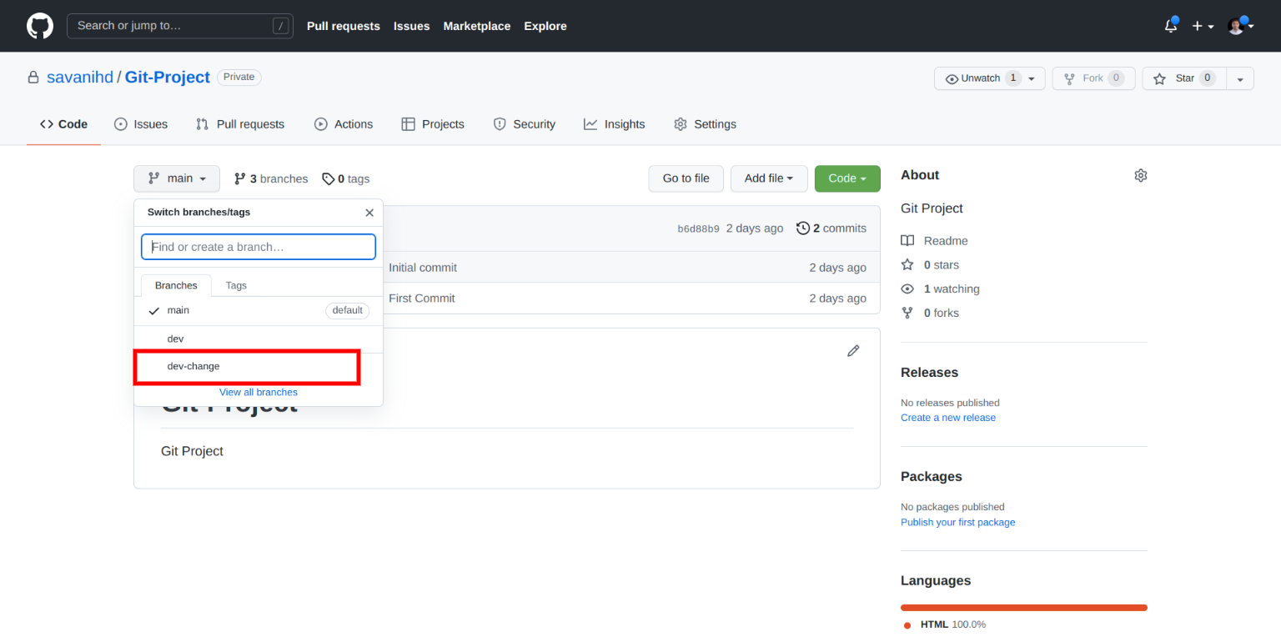Open the Pull requests repository tab
Screen dimensions: 1281x637
point(240,123)
